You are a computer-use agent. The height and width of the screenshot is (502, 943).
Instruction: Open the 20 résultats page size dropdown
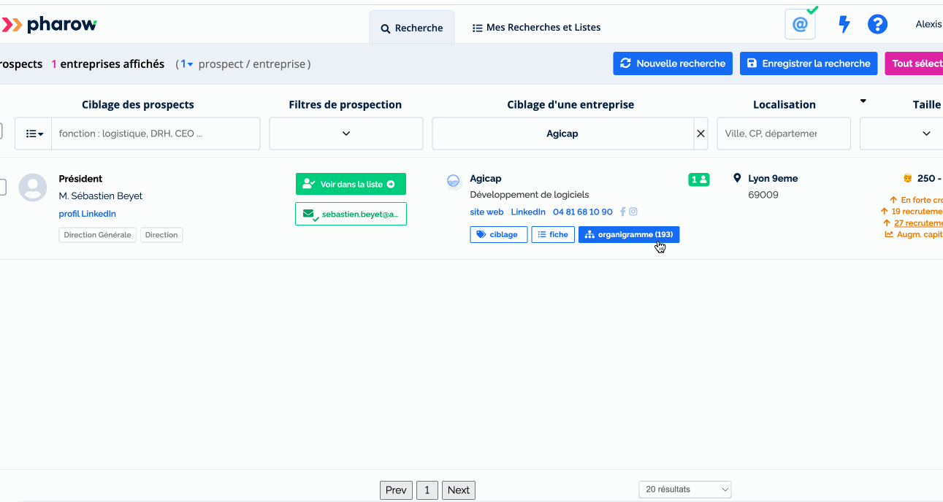(684, 490)
